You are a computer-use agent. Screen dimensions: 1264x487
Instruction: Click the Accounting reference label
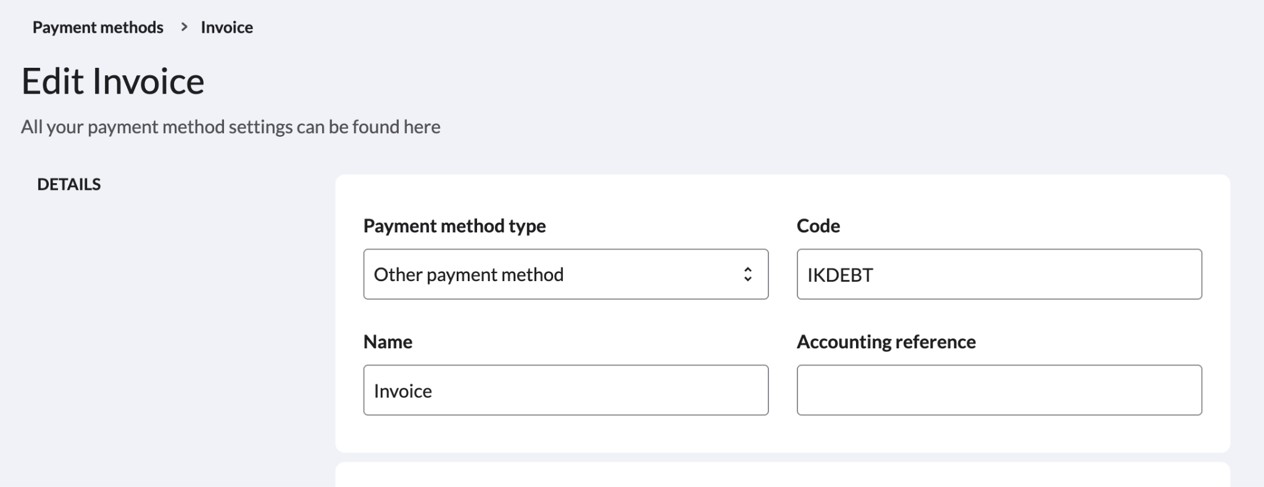pos(886,342)
